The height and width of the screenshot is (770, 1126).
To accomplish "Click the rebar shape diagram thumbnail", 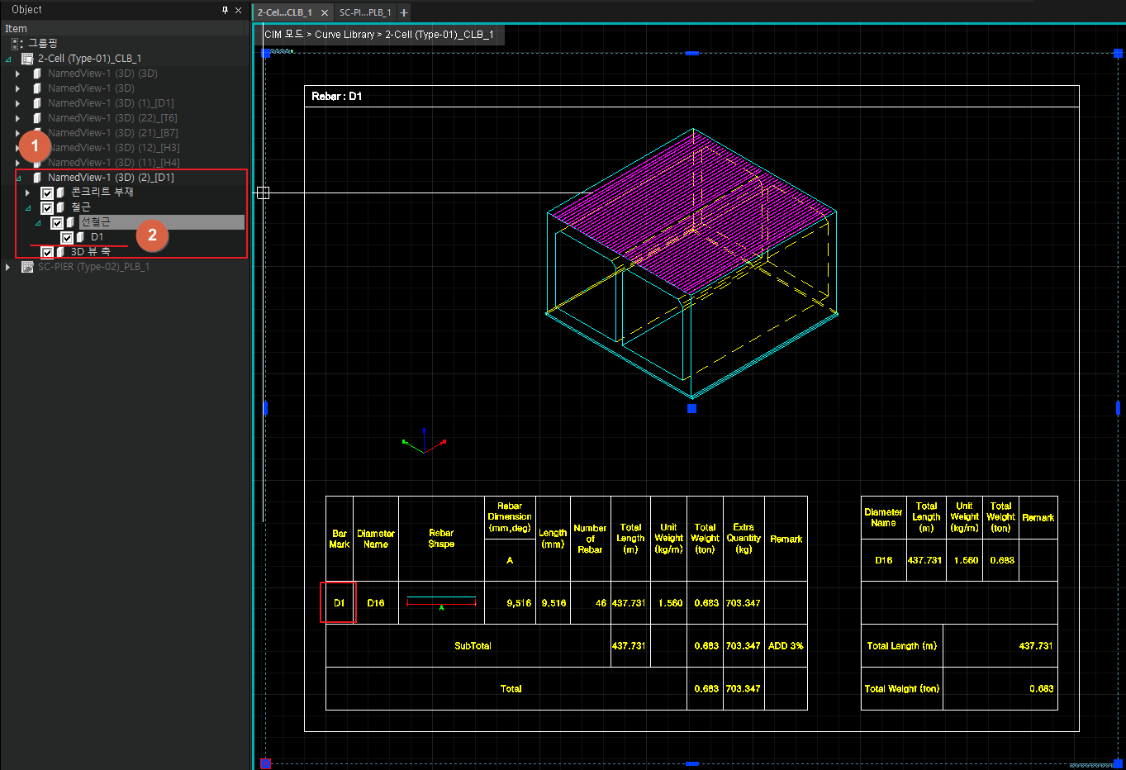I will click(x=441, y=603).
